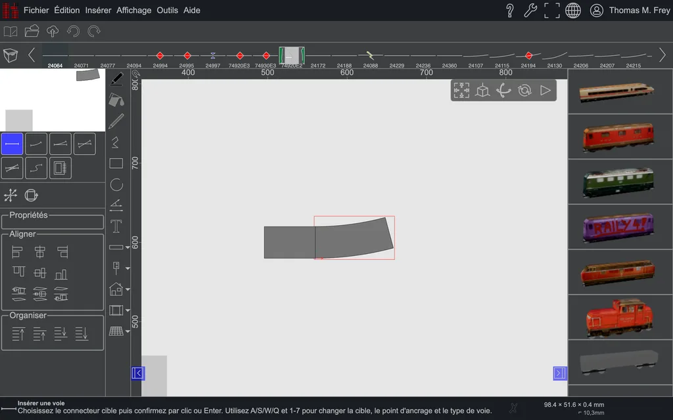Open the Fichier menu

(x=36, y=10)
